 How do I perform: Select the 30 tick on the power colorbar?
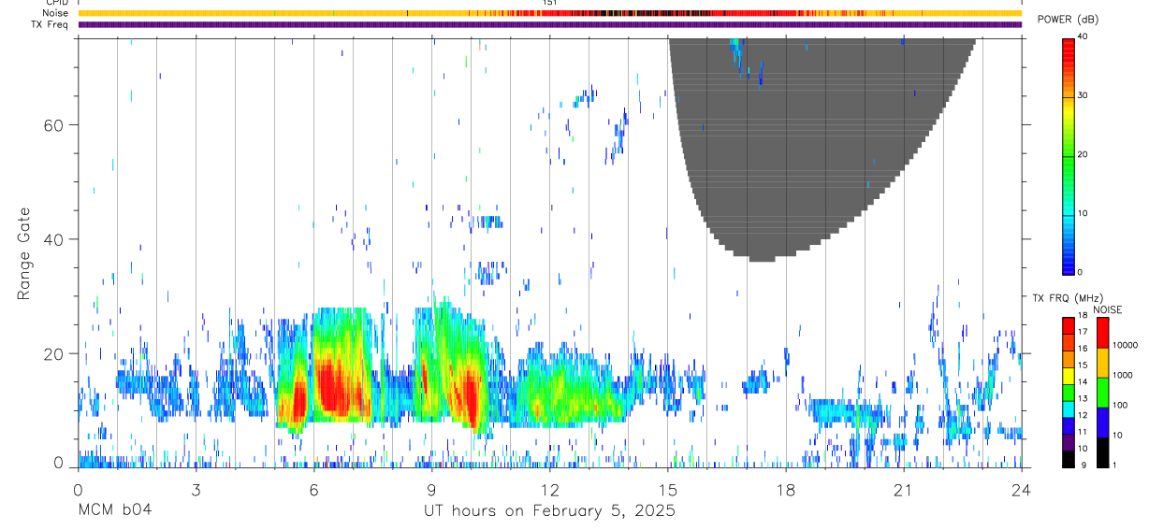click(x=1082, y=95)
